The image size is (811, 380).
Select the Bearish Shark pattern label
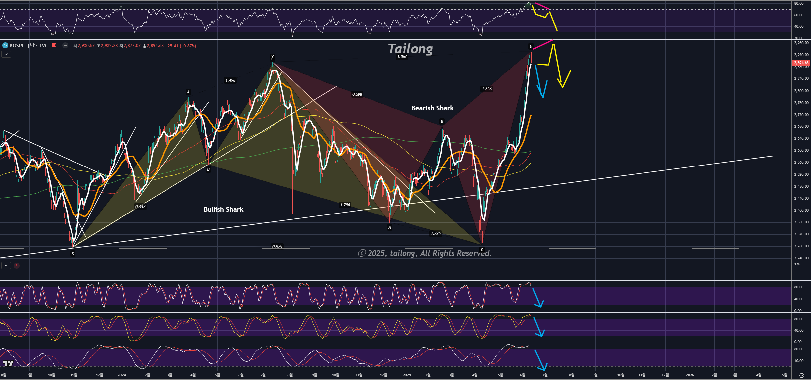pos(432,108)
